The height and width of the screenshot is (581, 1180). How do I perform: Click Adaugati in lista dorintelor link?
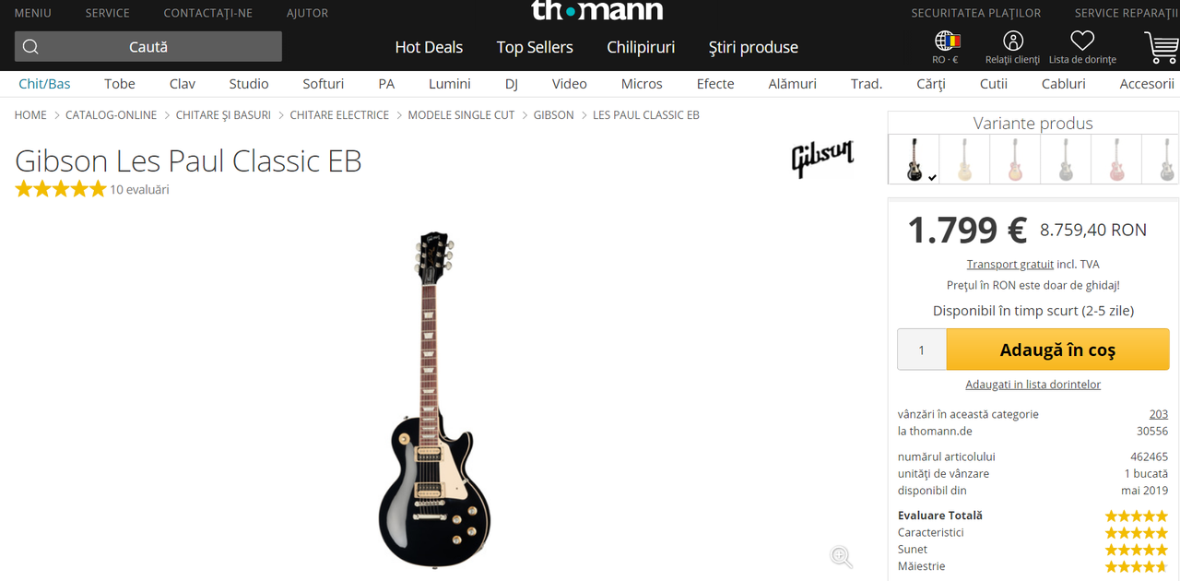pos(1032,385)
